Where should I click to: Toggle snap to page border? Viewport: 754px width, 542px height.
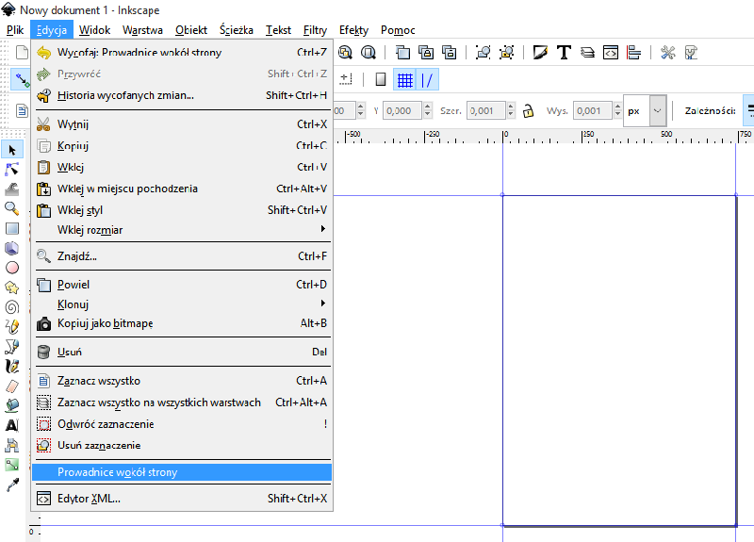381,79
